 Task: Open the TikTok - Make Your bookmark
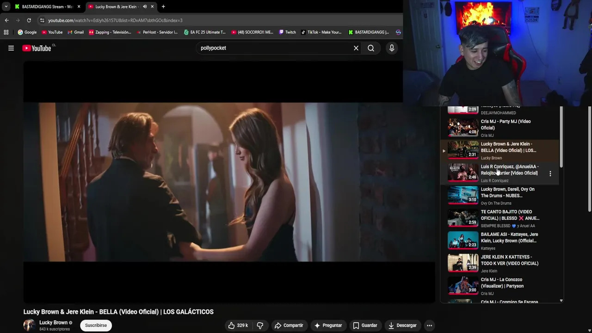click(321, 32)
